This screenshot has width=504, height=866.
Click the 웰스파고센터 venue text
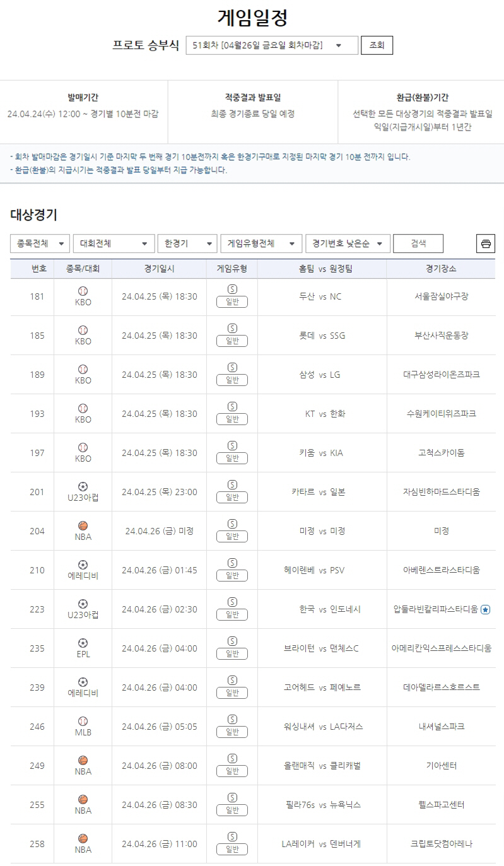[x=442, y=805]
